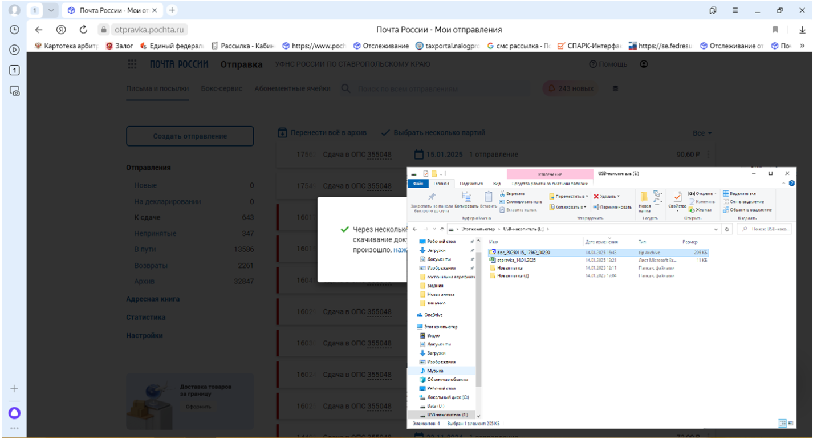
Task: Click Удалить red X icon in Explorer ribbon
Action: pos(596,196)
